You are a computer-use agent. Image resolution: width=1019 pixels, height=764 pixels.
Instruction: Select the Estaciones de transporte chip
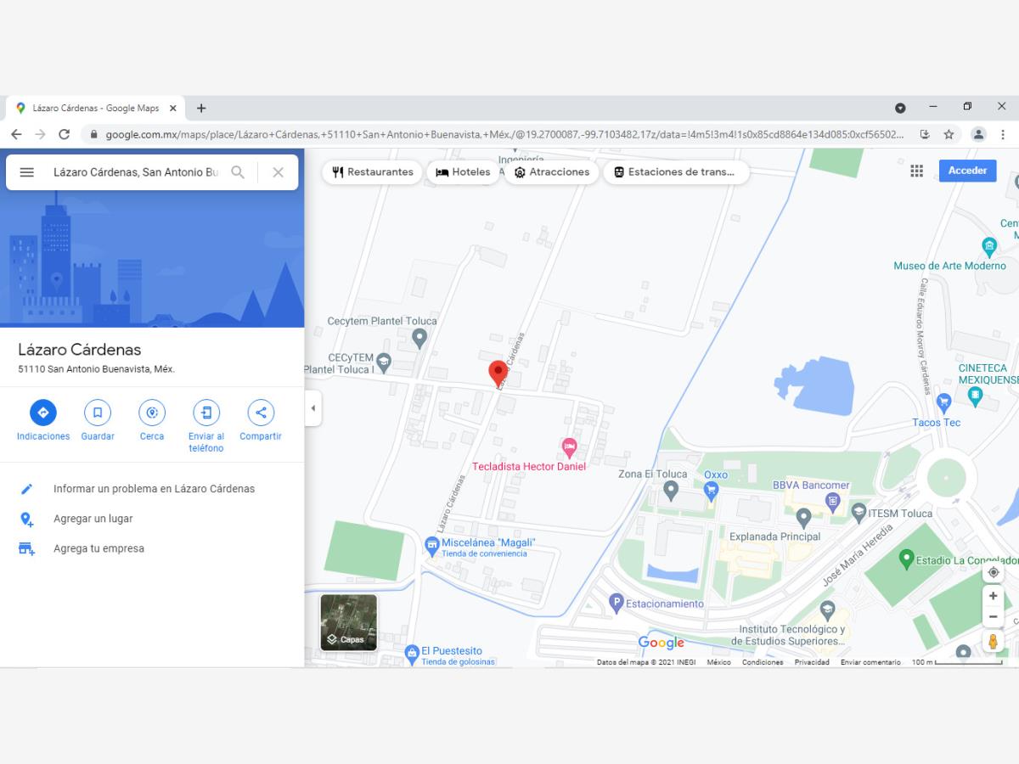(676, 171)
